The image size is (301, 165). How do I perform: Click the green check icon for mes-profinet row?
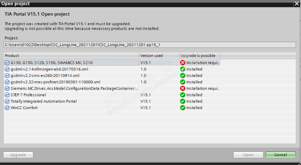(x=183, y=82)
